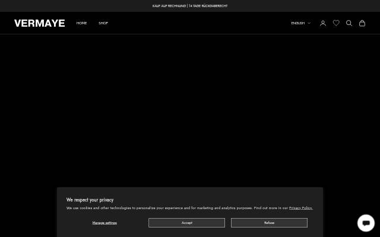
Task: Accept cookies in privacy banner
Action: click(186, 223)
